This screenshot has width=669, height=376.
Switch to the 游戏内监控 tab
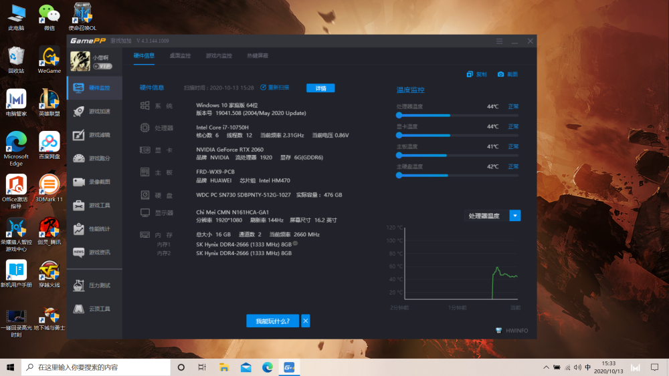tap(219, 55)
